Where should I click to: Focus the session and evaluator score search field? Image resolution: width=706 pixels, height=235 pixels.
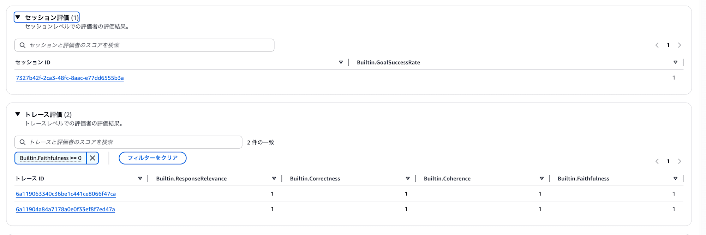(x=144, y=45)
